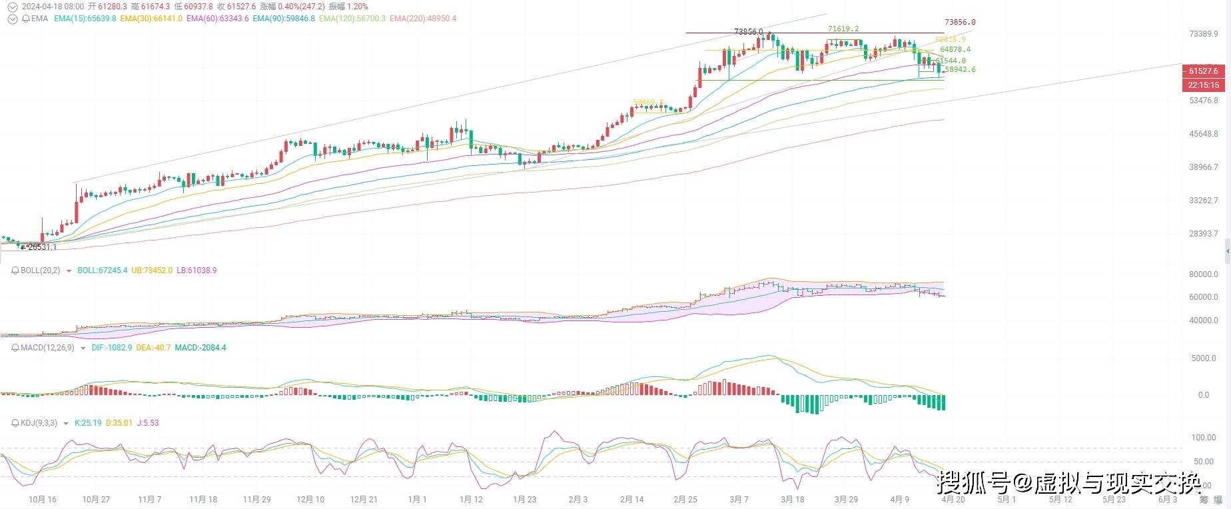Click the 26531.1 low price label

coord(41,247)
